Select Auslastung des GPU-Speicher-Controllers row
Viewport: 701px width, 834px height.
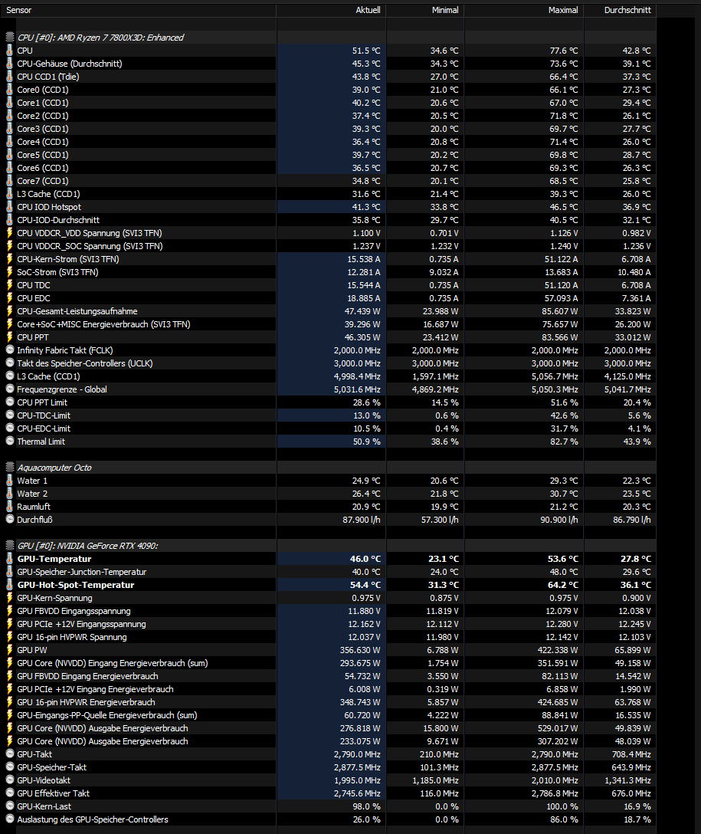coord(329,819)
